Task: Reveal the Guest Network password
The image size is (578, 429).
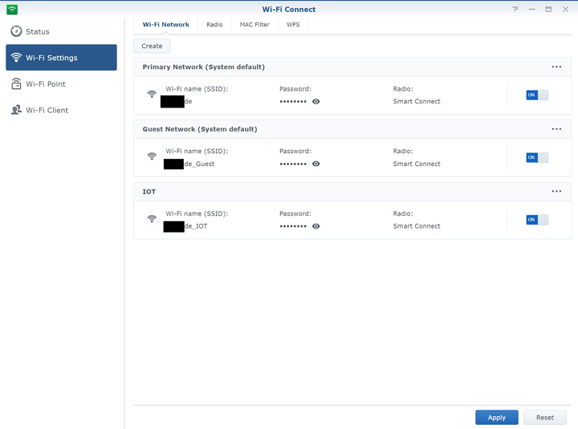Action: (x=316, y=164)
